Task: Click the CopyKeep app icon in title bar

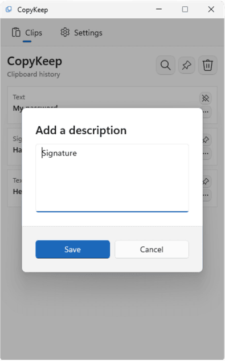Action: [x=9, y=10]
